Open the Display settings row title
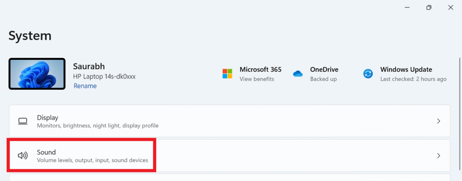This screenshot has height=181, width=462. coord(47,117)
